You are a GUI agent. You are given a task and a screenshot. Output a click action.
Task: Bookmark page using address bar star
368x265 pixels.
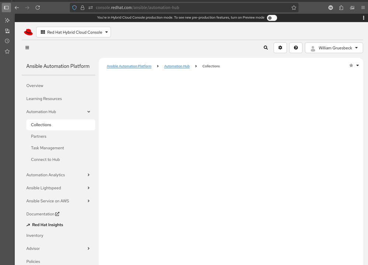294,7
